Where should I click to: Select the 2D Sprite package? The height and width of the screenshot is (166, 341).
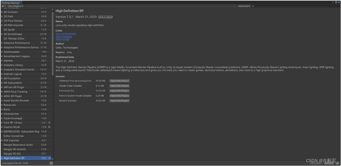click(26, 30)
